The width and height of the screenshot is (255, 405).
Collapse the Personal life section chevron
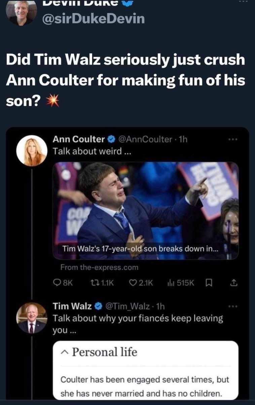click(64, 352)
